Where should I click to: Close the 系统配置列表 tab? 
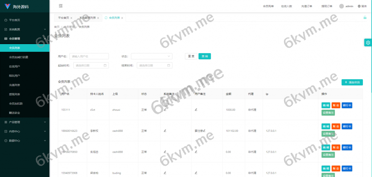point(98,18)
